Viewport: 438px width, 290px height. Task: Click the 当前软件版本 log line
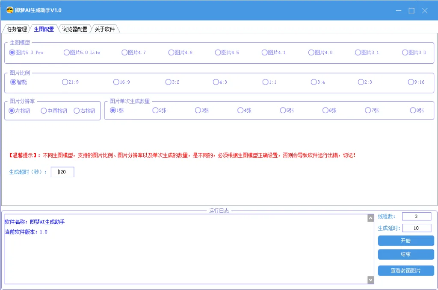coord(26,232)
